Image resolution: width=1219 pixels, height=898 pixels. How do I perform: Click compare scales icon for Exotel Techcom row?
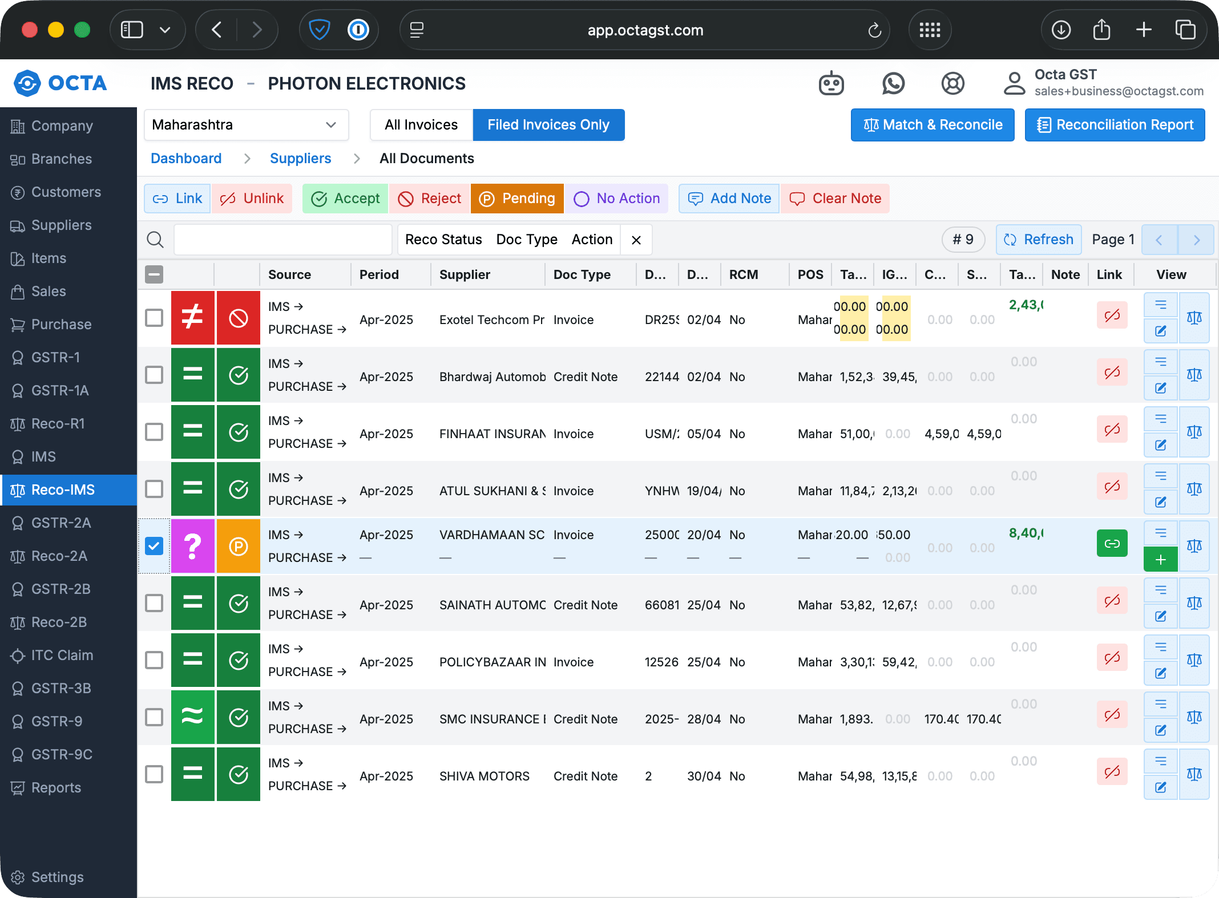[x=1194, y=318]
